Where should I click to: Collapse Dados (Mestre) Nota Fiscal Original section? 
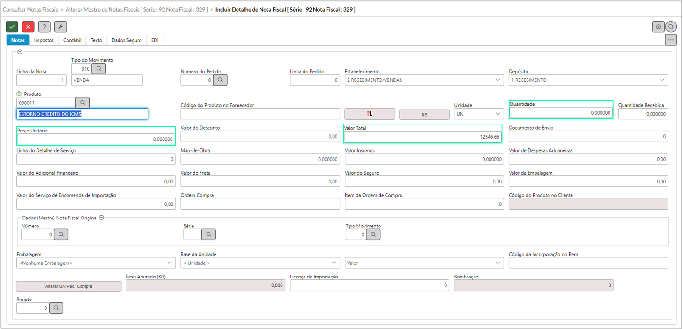click(x=101, y=218)
